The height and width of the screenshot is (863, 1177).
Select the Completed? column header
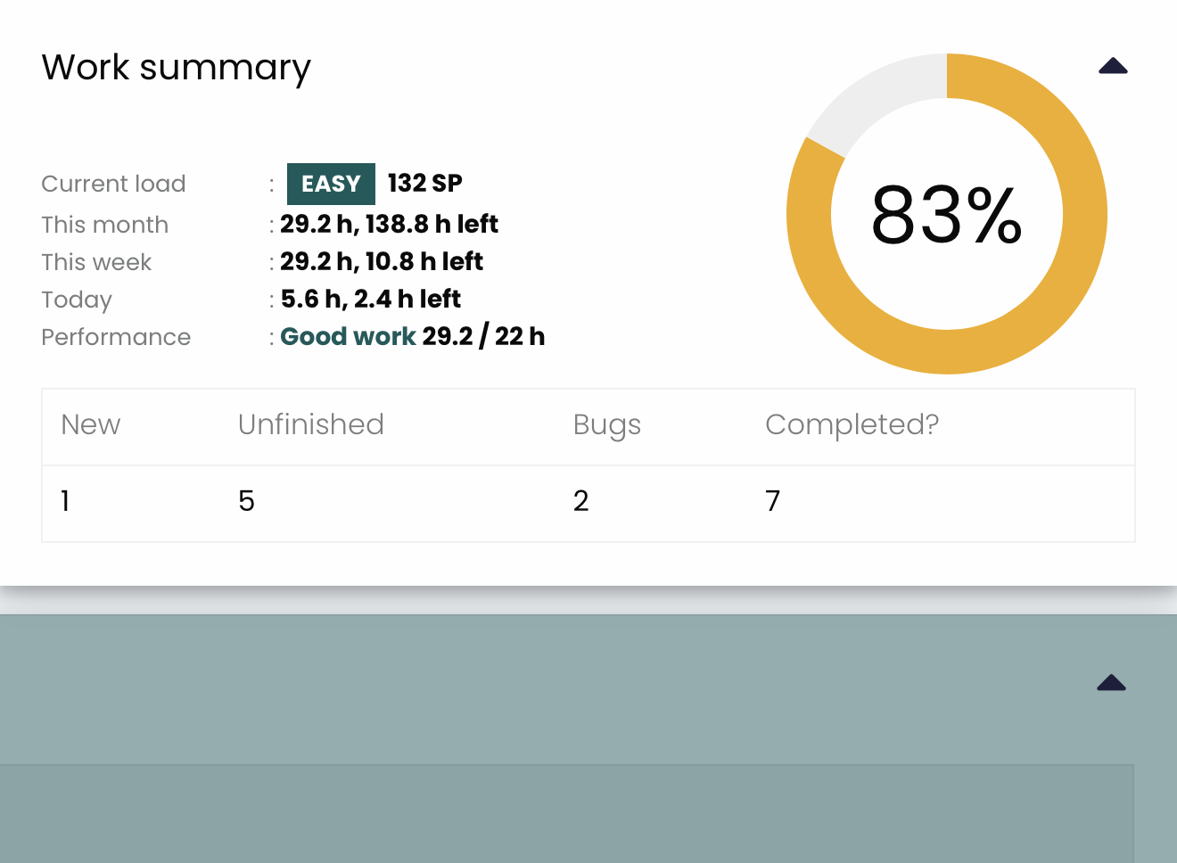852,424
